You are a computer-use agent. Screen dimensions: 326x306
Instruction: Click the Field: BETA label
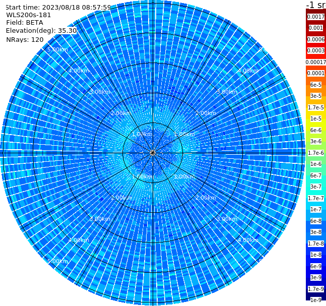tap(25, 23)
